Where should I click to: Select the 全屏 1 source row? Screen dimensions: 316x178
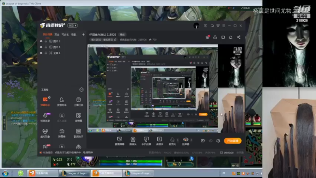click(x=62, y=53)
